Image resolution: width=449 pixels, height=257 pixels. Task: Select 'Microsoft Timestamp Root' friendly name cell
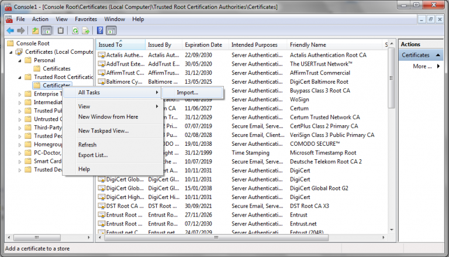[x=323, y=153]
